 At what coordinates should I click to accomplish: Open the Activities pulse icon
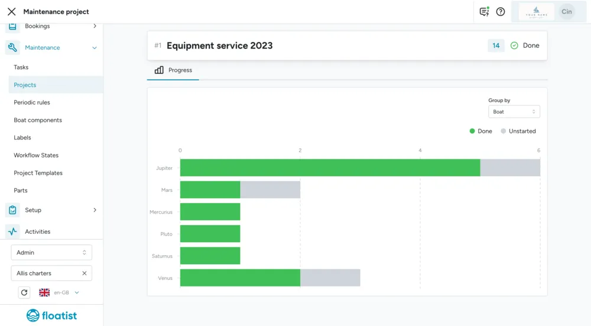(x=12, y=232)
